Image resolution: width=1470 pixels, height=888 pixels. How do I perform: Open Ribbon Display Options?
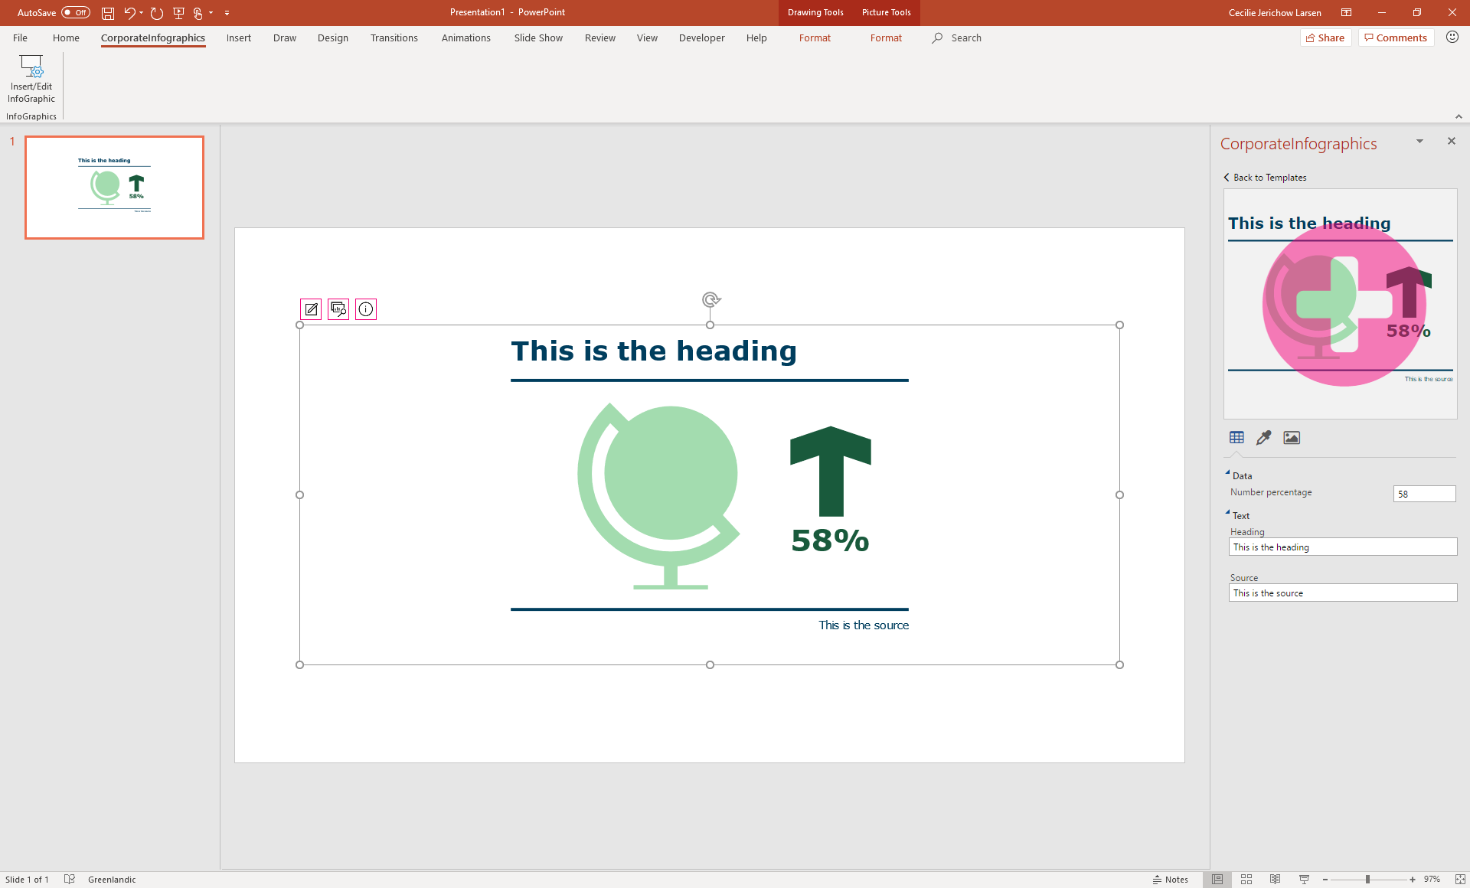tap(1346, 13)
